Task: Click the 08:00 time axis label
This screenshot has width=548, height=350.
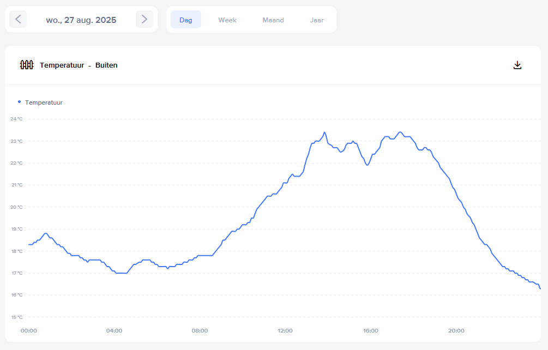Action: 200,331
